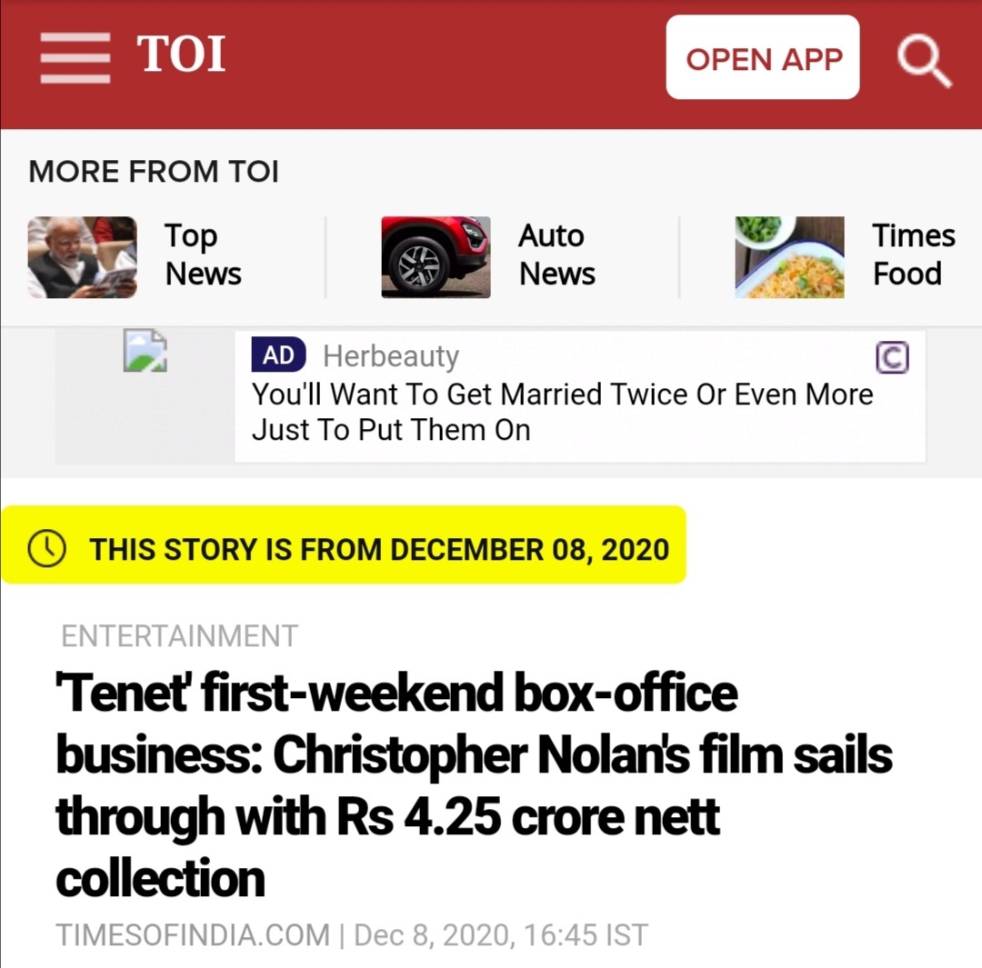Go to Auto News section

pyautogui.click(x=556, y=254)
